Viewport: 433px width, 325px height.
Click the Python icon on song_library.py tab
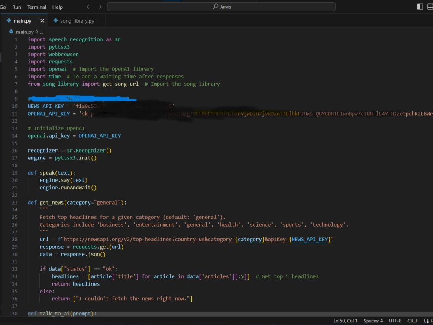[x=55, y=20]
